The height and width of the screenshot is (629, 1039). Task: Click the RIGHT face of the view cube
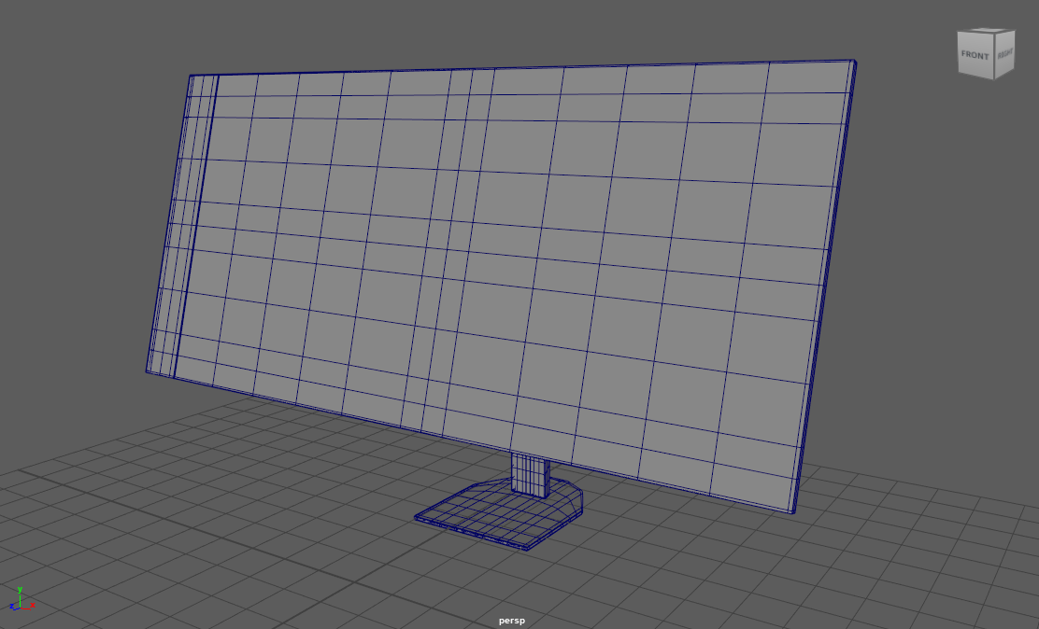[1004, 53]
